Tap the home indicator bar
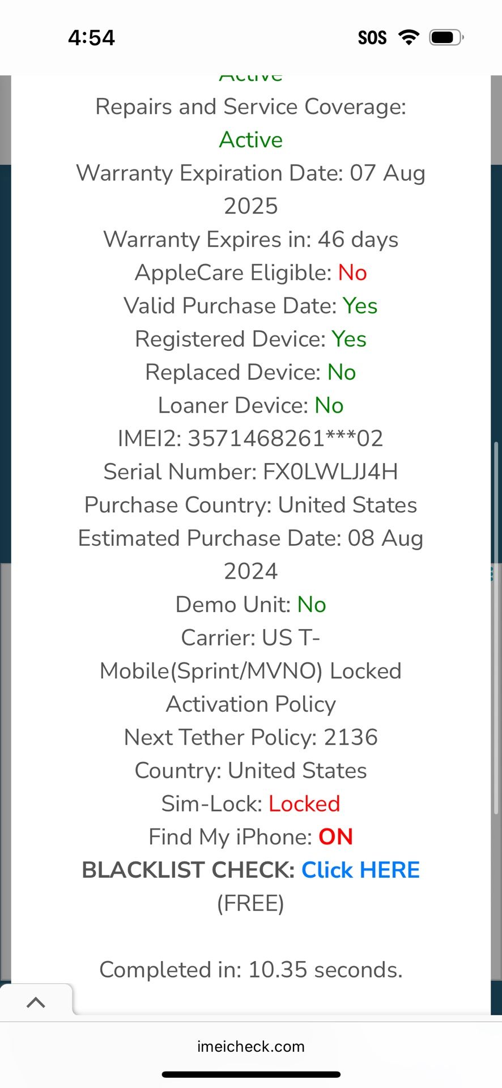Viewport: 502px width, 1088px height. click(x=251, y=1074)
